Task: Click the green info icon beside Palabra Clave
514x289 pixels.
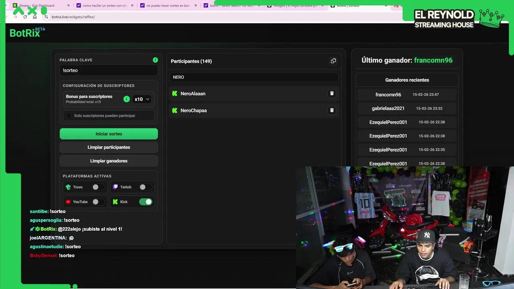Action: [x=155, y=60]
